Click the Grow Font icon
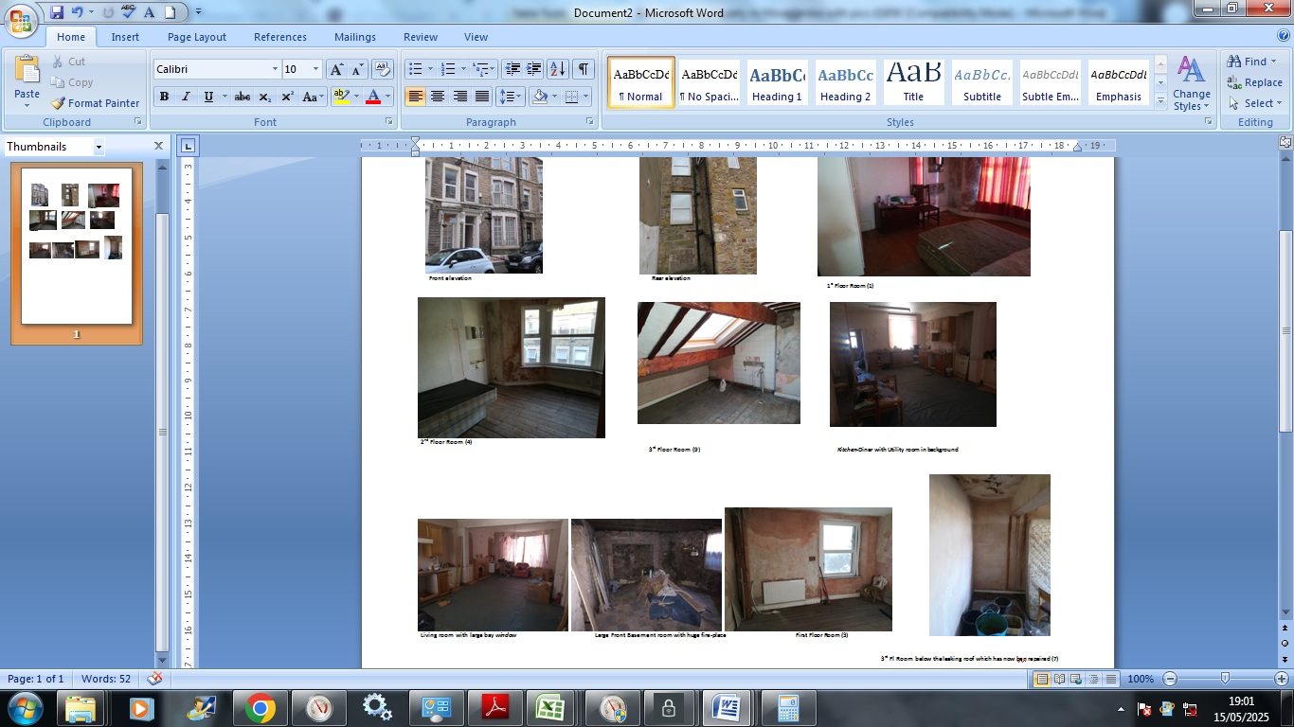 coord(336,69)
